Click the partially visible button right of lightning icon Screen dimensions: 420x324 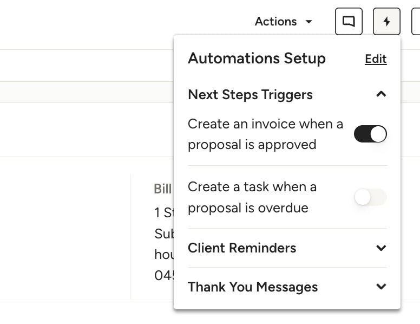[x=416, y=22]
